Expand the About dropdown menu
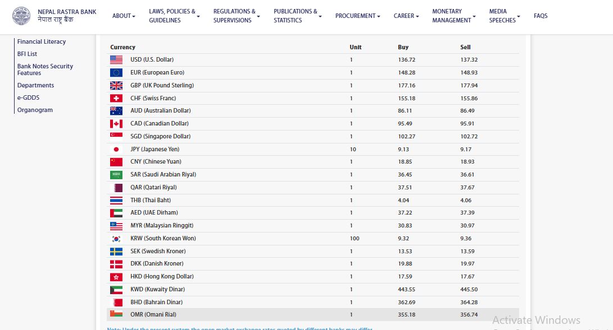 tap(124, 16)
